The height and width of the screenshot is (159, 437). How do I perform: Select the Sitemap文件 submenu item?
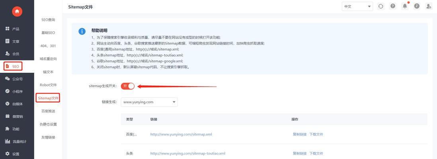click(48, 98)
